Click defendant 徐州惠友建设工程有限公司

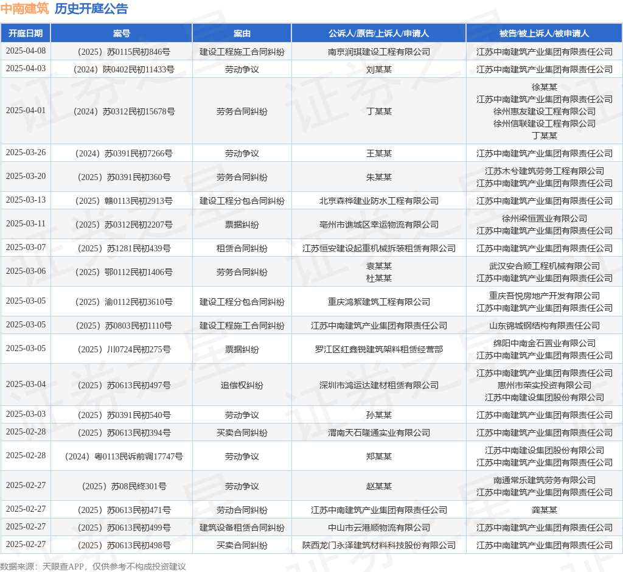545,111
